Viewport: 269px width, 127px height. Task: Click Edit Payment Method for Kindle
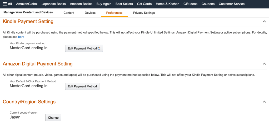coord(84,48)
